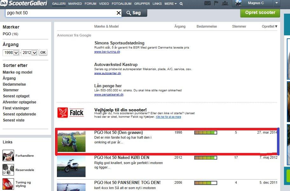Expand the user account dropdown arrow
Viewport: 290px width, 191px height.
point(277,3)
